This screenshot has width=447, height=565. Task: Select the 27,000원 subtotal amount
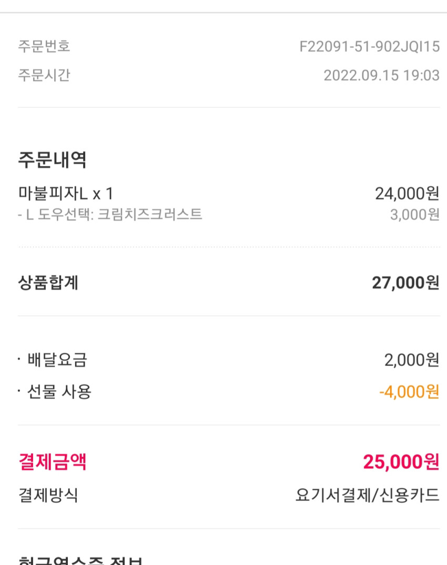tap(405, 282)
